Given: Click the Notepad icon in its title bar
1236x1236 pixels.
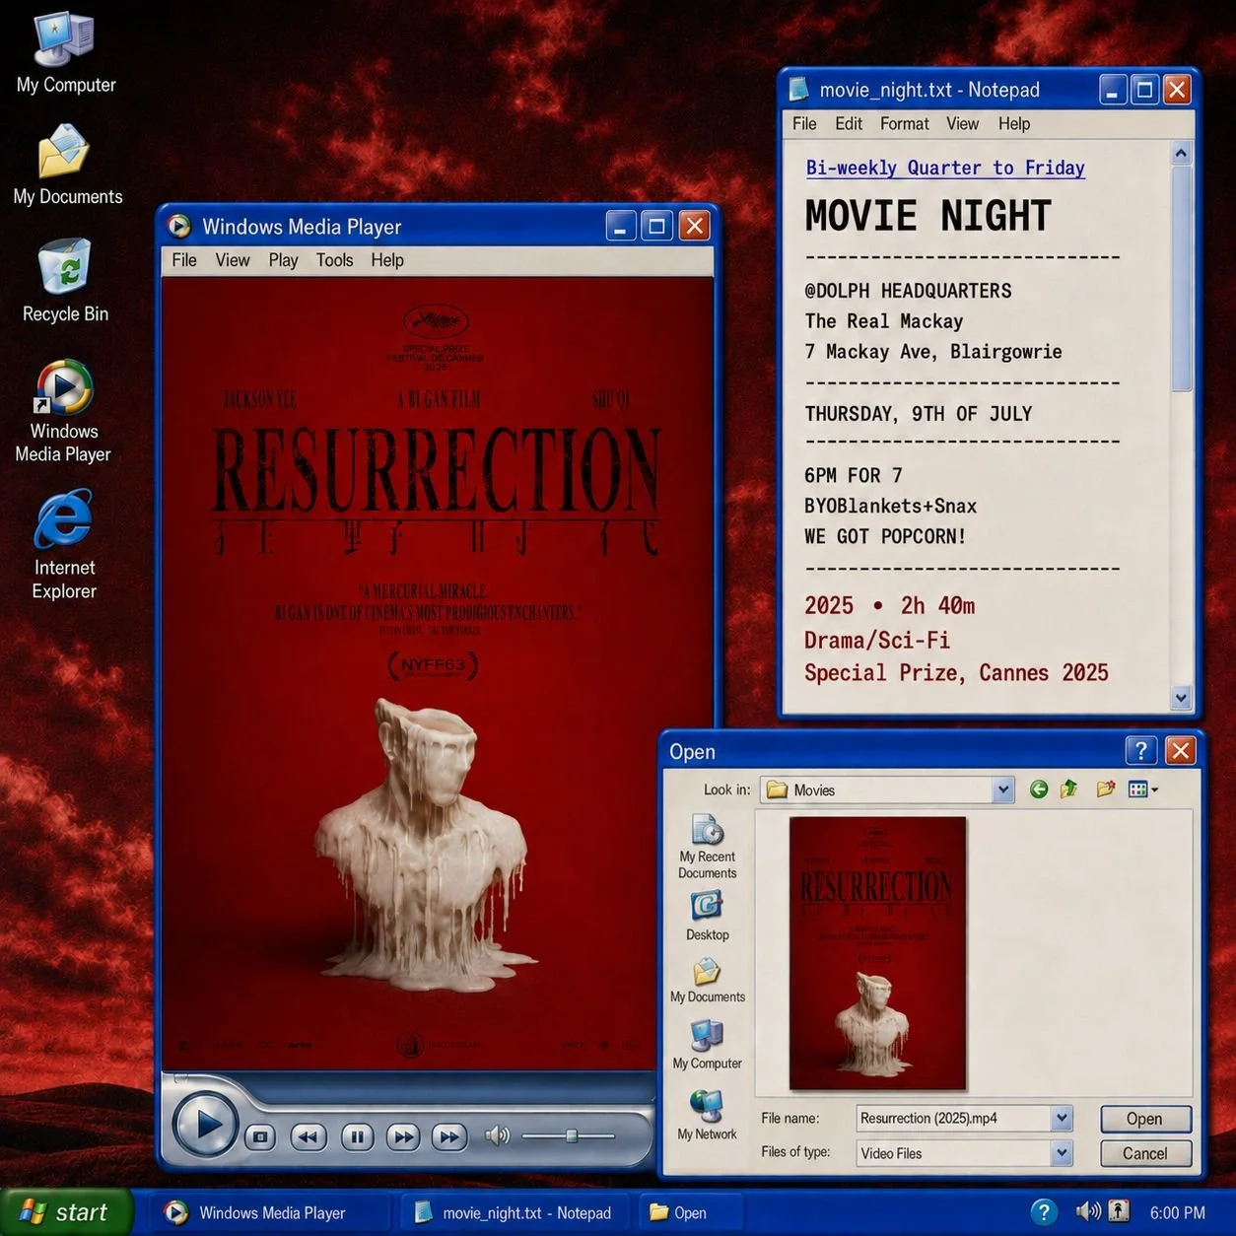Looking at the screenshot, I should [x=798, y=90].
